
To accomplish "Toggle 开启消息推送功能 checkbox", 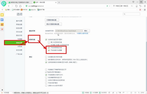I will (x=49, y=48).
